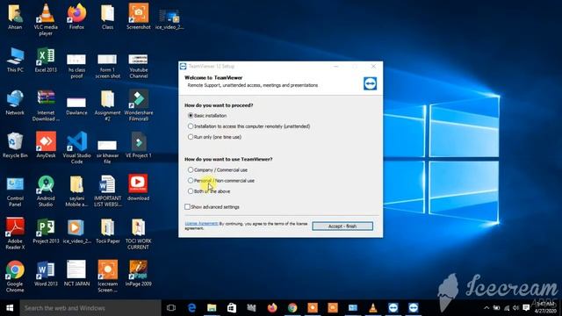Launch the Screenshot desktop shortcut

139,17
